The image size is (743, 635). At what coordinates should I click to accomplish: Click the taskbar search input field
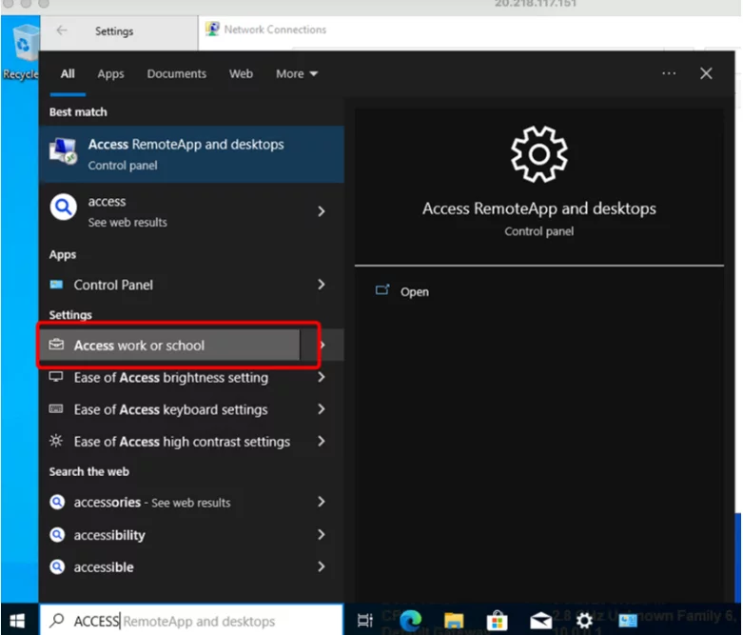192,620
